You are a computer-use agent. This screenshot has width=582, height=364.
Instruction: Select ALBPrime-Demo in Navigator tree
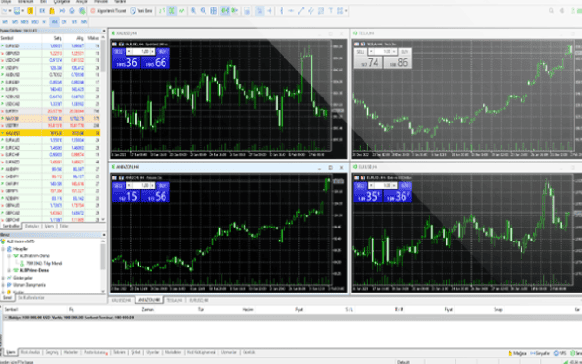point(34,270)
